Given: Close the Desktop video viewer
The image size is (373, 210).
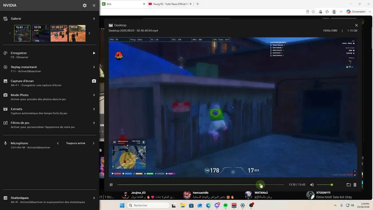Looking at the screenshot, I should pyautogui.click(x=356, y=25).
